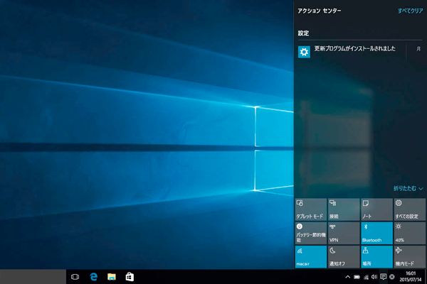Click the Action Center icon in the tray

pyautogui.click(x=384, y=277)
